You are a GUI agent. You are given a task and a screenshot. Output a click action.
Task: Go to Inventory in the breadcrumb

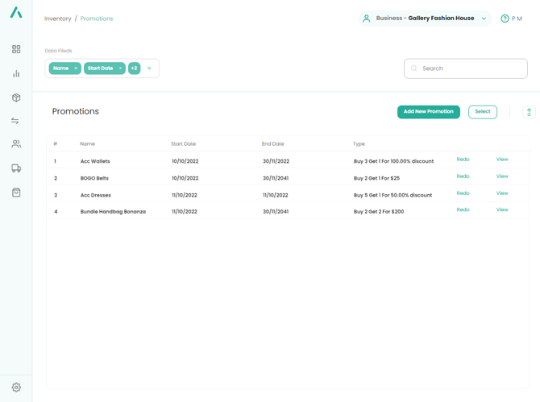click(x=57, y=19)
